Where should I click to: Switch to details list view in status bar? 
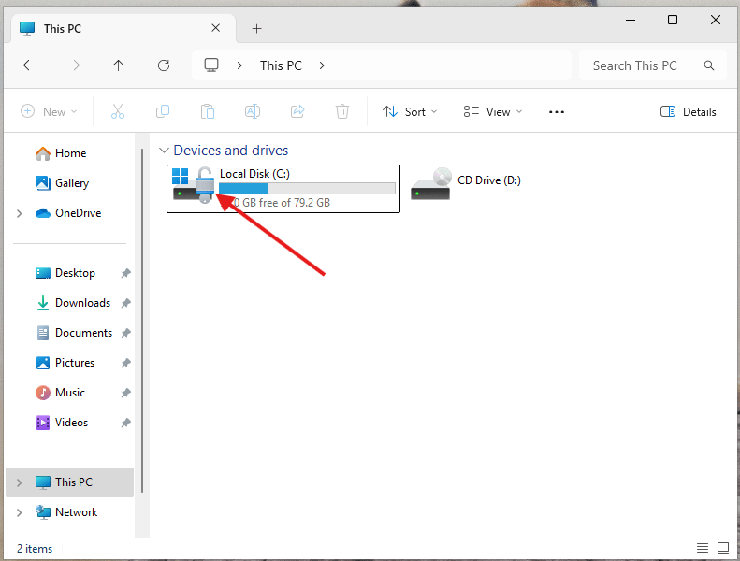tap(703, 548)
